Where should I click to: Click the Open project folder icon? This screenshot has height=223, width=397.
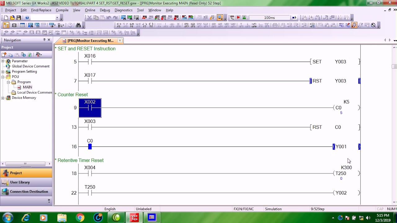click(x=12, y=18)
